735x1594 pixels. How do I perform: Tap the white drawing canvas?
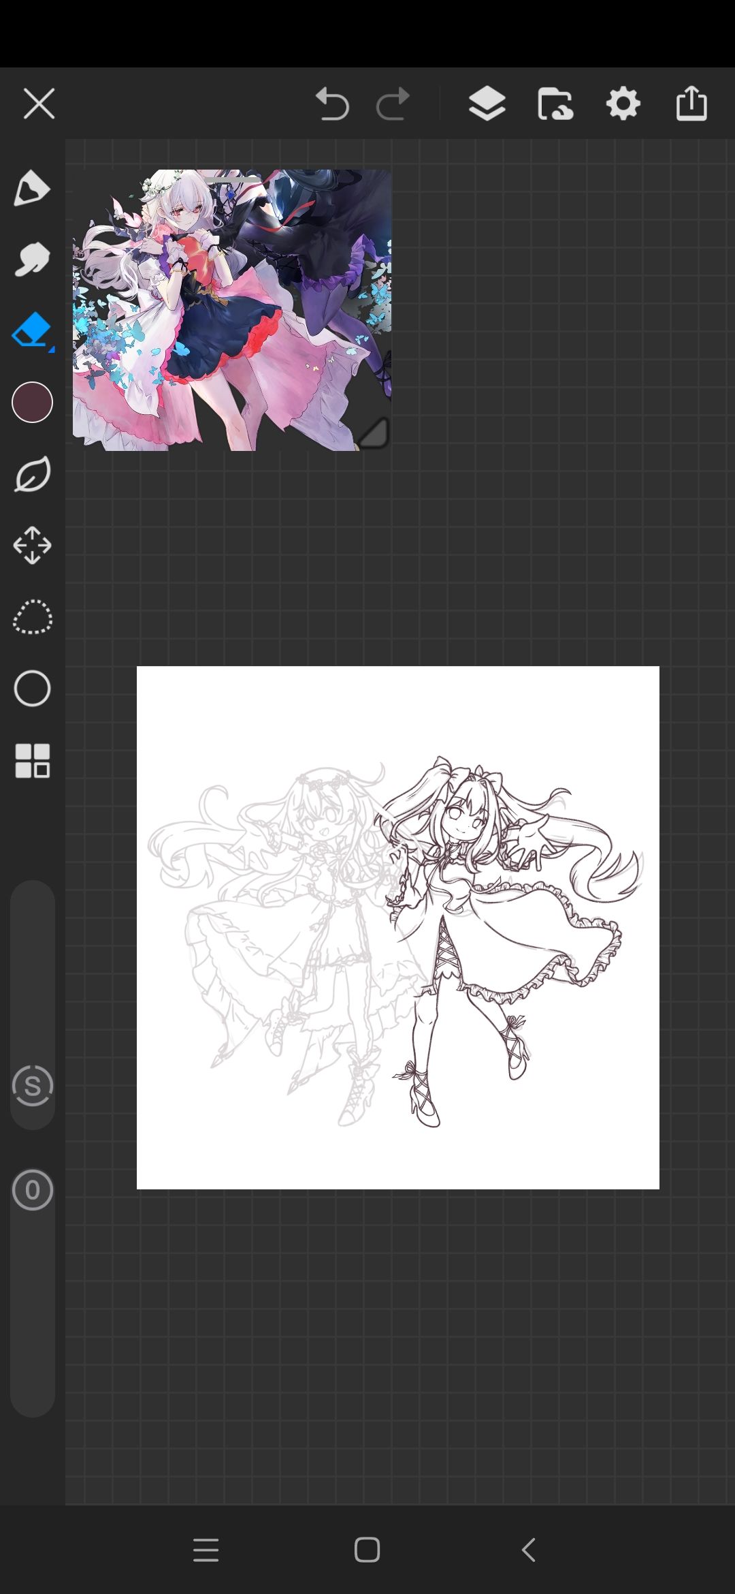[x=397, y=928]
